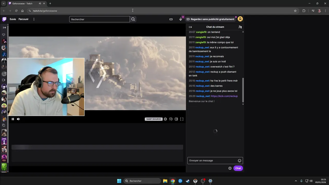The image size is (329, 185).
Task: Open Overwatch from taskbar
Action: [x=195, y=181]
